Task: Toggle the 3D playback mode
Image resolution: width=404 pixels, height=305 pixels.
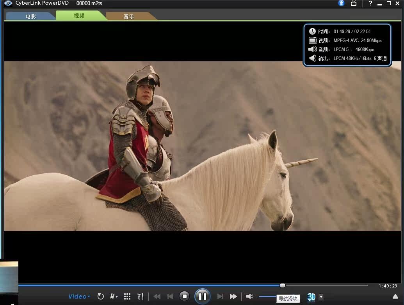Action: (311, 297)
